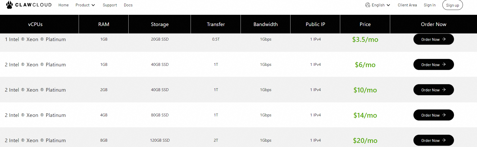Click the Price column header
The image size is (477, 147).
(x=365, y=24)
